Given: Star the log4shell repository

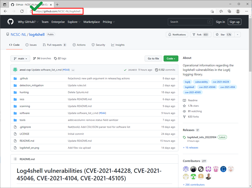Looking at the screenshot, I should pyautogui.click(x=224, y=34).
